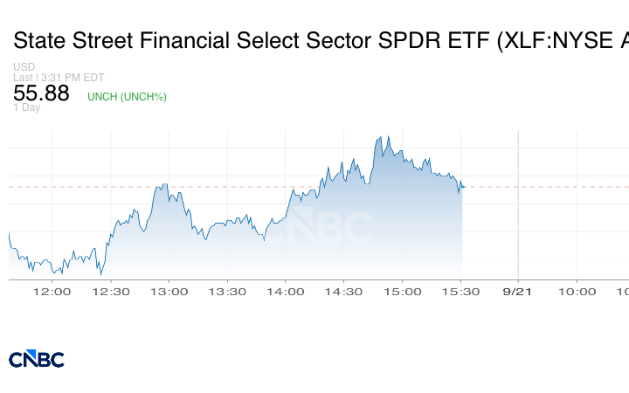
Task: Click the dashed previous-close reference line
Action: pos(319,187)
